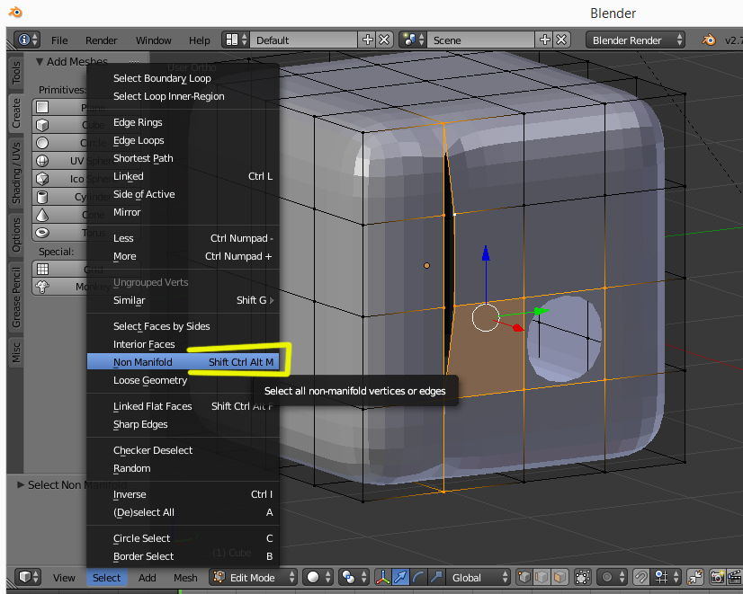
Task: Expand the Select Non Manifold operator panel
Action: (21, 484)
